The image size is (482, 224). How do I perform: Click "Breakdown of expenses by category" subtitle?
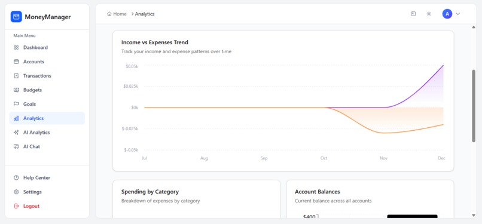pyautogui.click(x=160, y=201)
